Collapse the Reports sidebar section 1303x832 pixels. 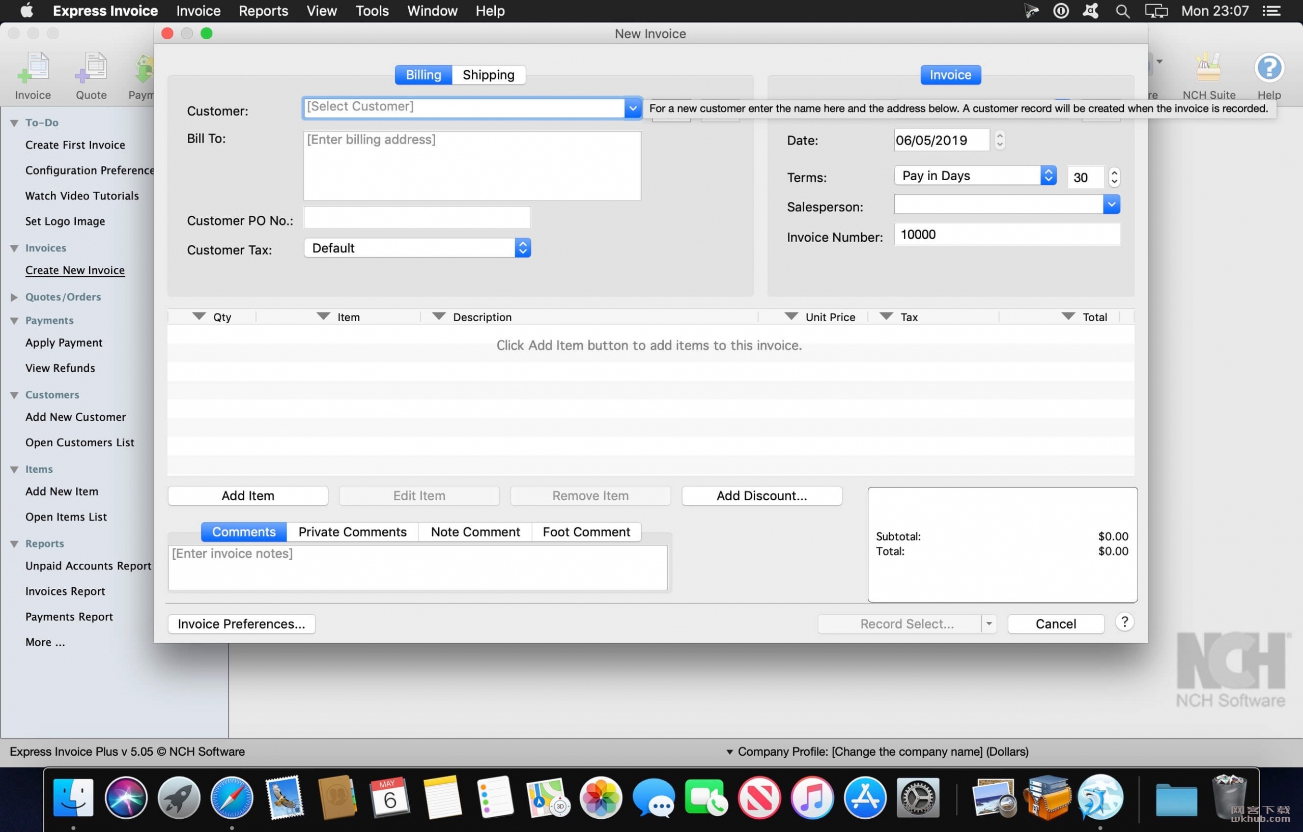tap(15, 543)
